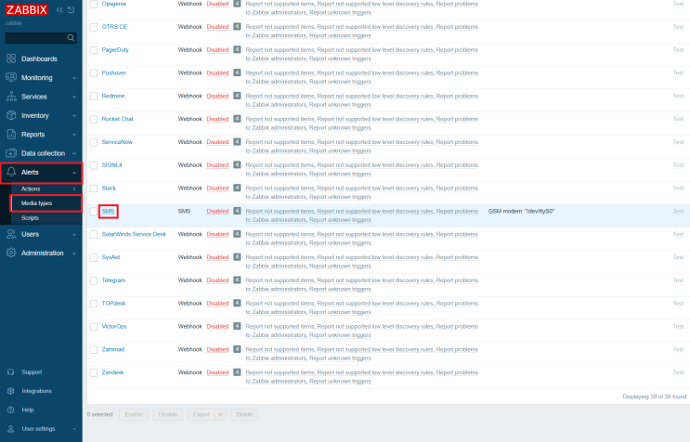Click the Help question mark icon

pos(11,409)
